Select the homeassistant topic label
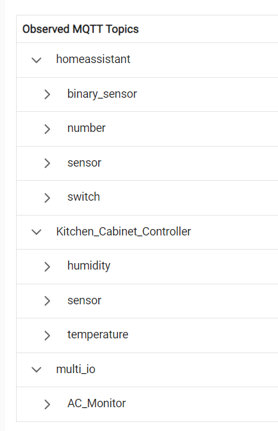The width and height of the screenshot is (278, 431). coord(93,59)
